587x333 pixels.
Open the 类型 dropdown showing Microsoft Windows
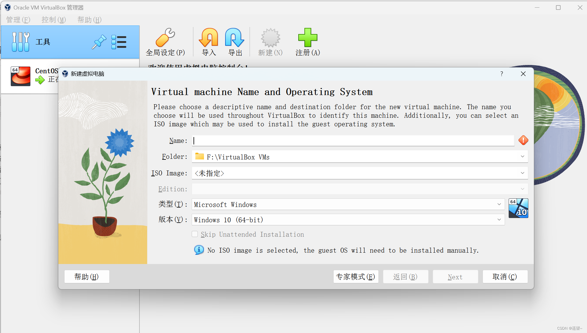click(x=499, y=204)
